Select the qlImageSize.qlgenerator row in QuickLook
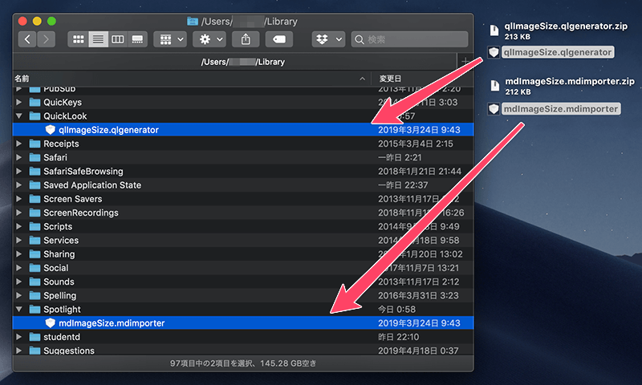 point(243,130)
